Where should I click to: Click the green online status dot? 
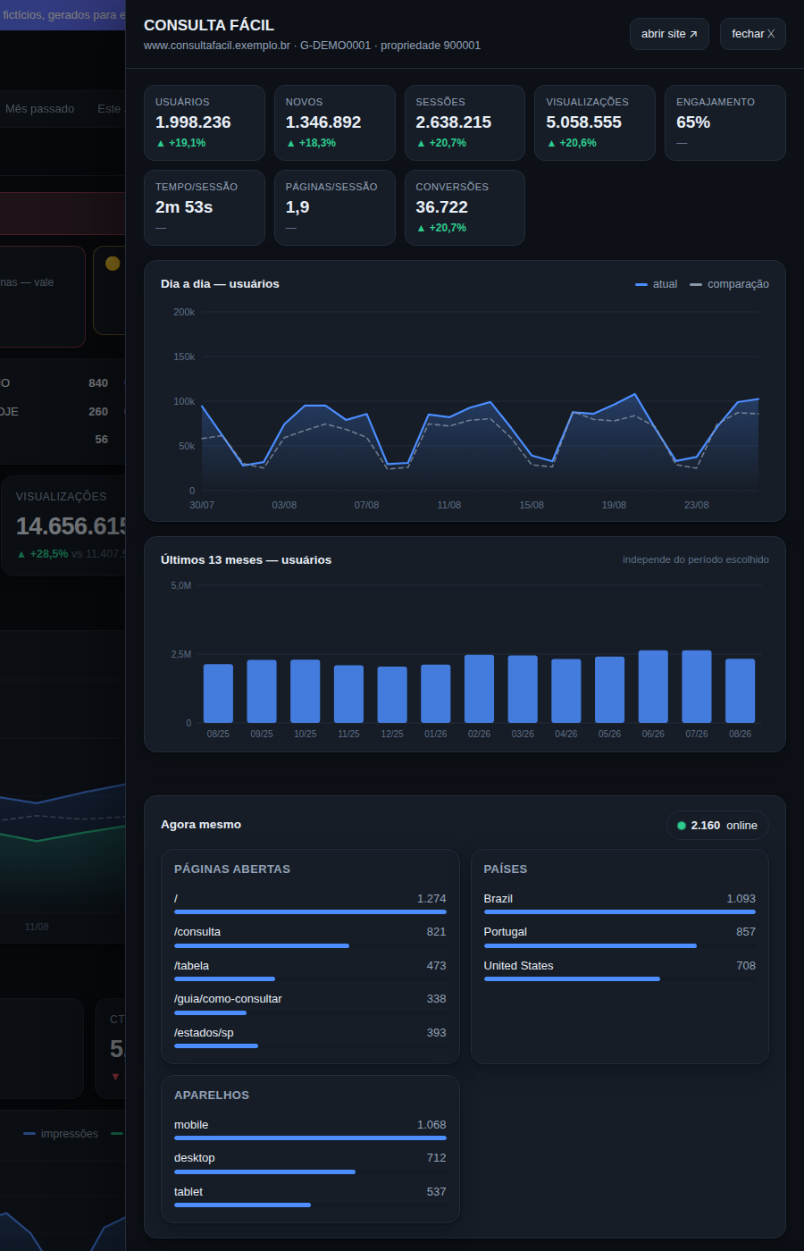coord(682,826)
